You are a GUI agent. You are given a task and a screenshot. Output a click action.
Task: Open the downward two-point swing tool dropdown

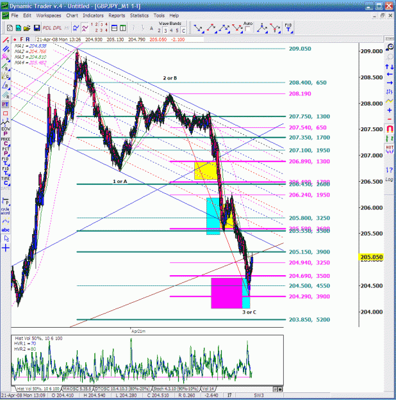[199, 28]
